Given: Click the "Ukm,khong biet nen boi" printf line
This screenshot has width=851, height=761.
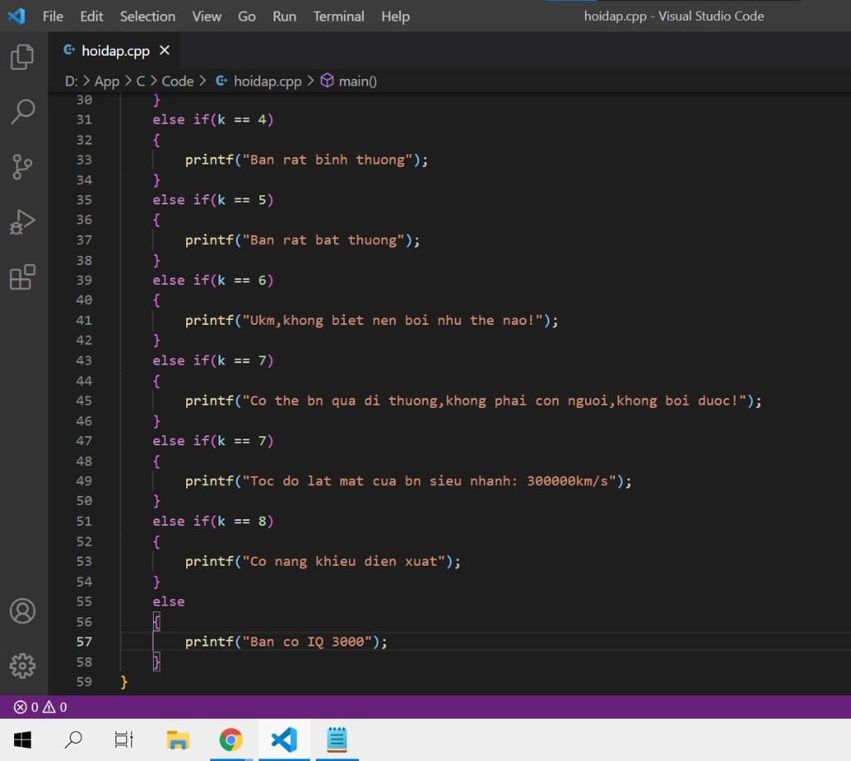Looking at the screenshot, I should click(x=371, y=320).
